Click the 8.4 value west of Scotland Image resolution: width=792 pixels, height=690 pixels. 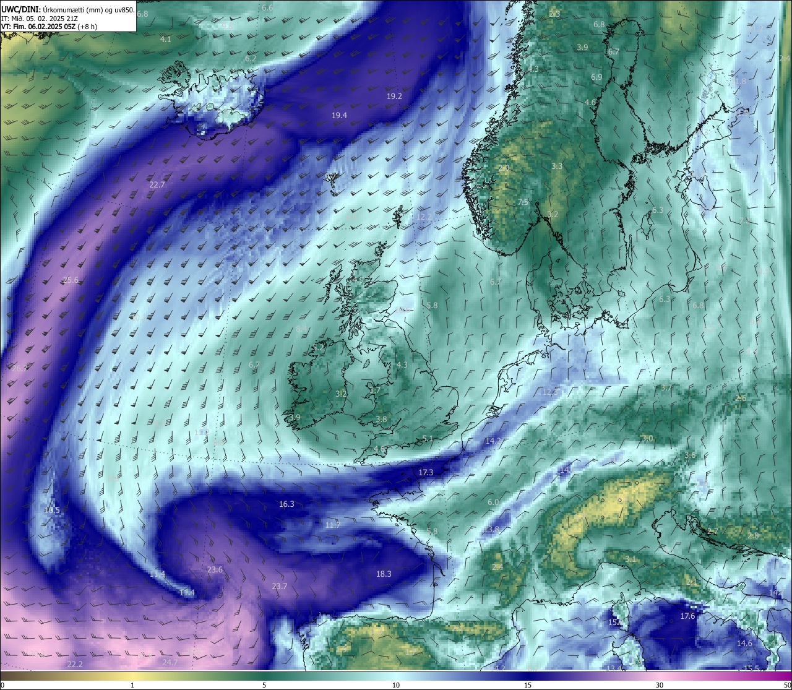(302, 328)
